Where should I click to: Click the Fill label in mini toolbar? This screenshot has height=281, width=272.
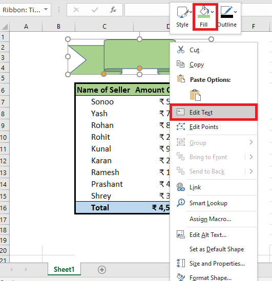[203, 25]
